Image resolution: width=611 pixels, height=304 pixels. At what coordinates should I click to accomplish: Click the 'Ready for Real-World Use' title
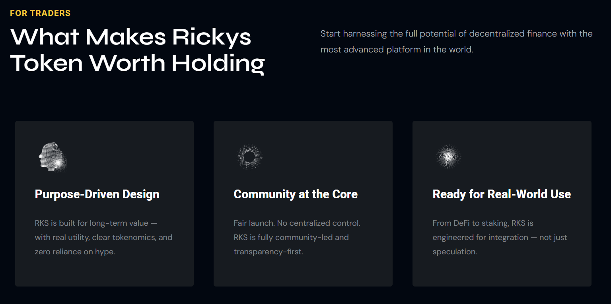pyautogui.click(x=502, y=194)
